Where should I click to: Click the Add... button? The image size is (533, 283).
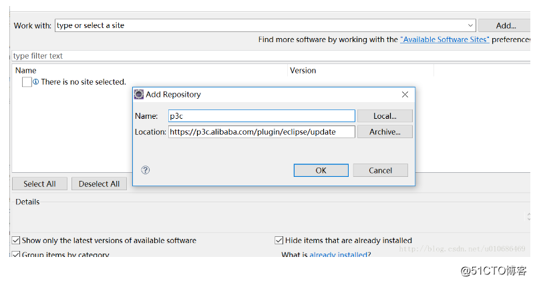click(x=506, y=25)
